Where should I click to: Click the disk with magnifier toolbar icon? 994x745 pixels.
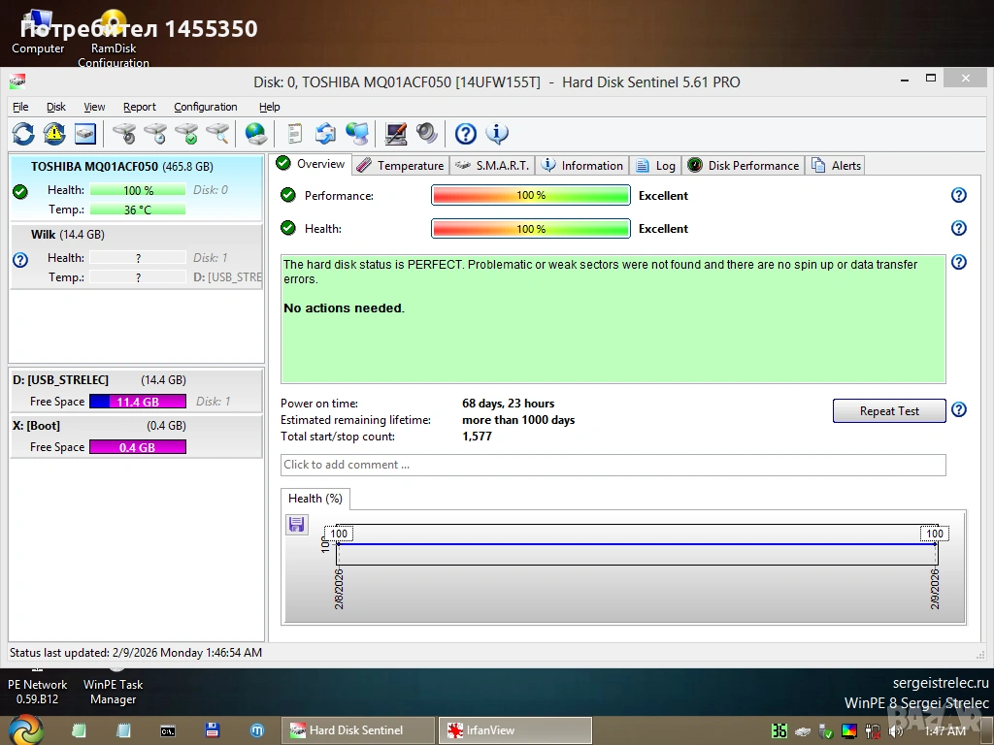pos(218,134)
